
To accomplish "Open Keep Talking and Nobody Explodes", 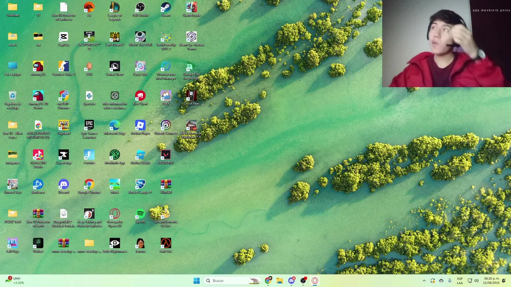I will click(x=89, y=218).
